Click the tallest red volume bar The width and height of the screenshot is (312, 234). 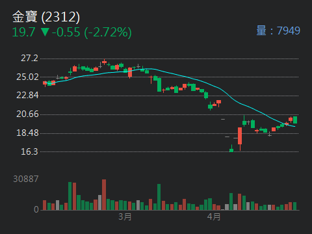click(104, 194)
